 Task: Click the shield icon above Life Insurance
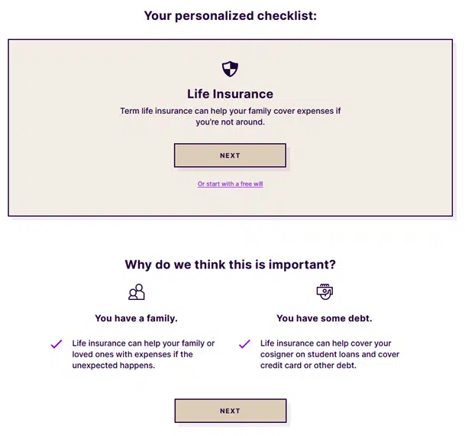click(x=230, y=70)
